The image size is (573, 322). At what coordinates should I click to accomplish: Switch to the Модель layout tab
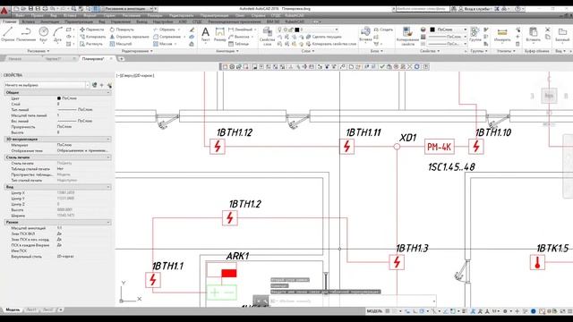[x=13, y=309]
